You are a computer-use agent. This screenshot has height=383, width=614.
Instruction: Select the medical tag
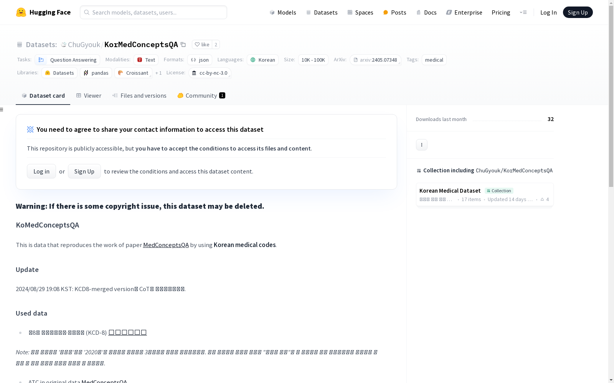pyautogui.click(x=434, y=60)
